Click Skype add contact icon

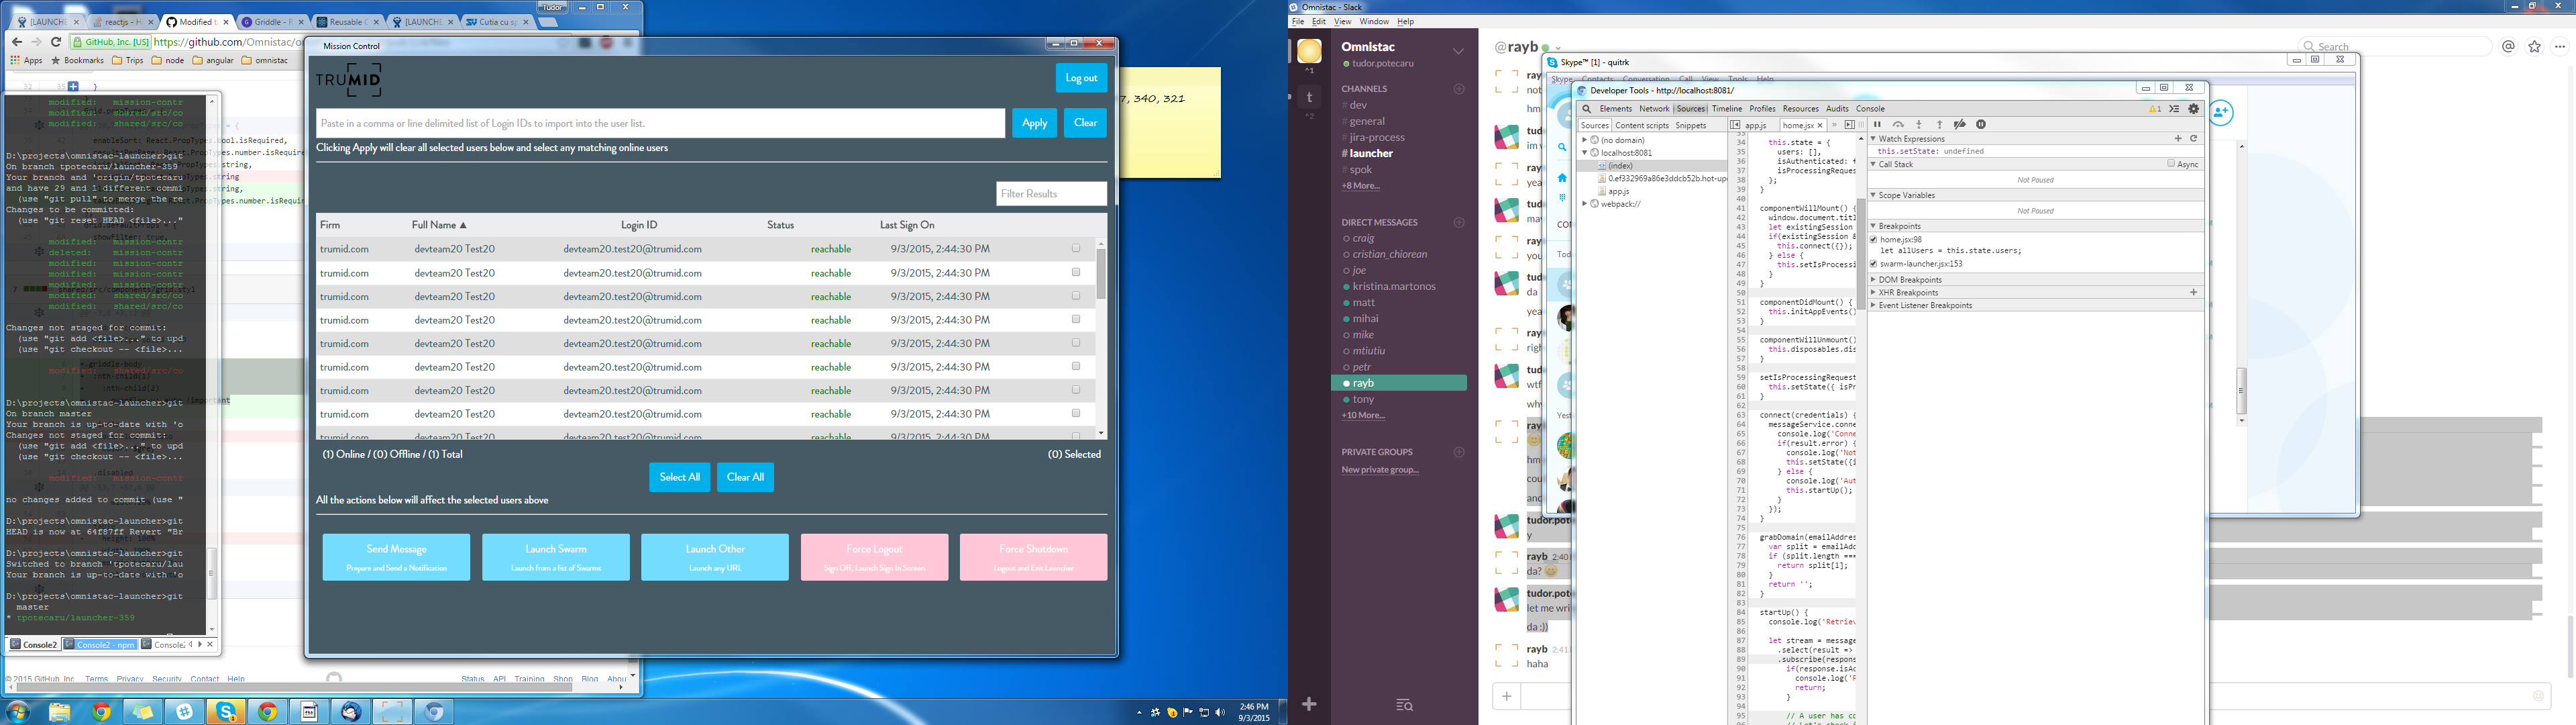2222,112
